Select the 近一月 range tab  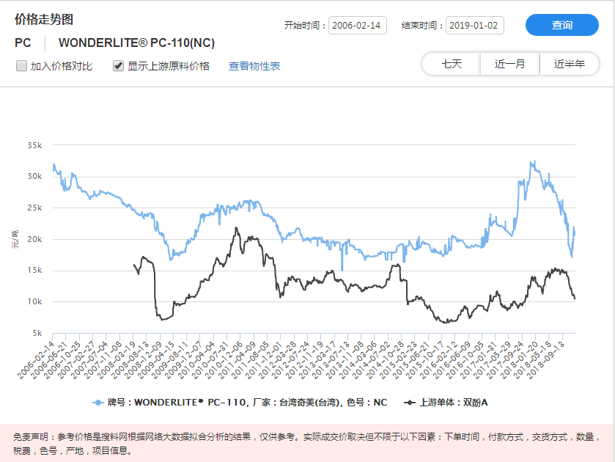pyautogui.click(x=510, y=64)
